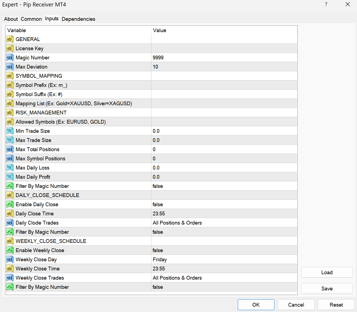Click the icon beside License Key
Viewport: 357px width, 312px height.
coord(10,48)
